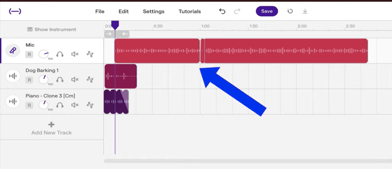Click the revert/refresh icon beside Save
392x169 pixels.
pos(290,12)
